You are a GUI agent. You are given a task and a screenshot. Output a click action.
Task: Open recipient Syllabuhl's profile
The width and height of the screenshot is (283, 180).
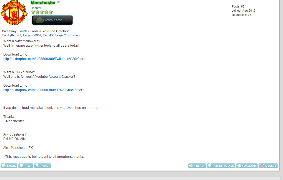[x=14, y=35]
